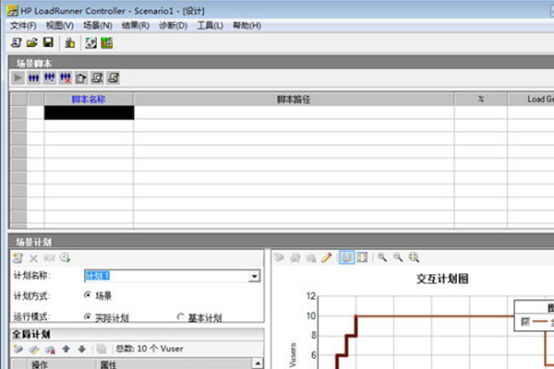Select the 实际计划 run mode radio button
This screenshot has width=554, height=369.
click(88, 316)
